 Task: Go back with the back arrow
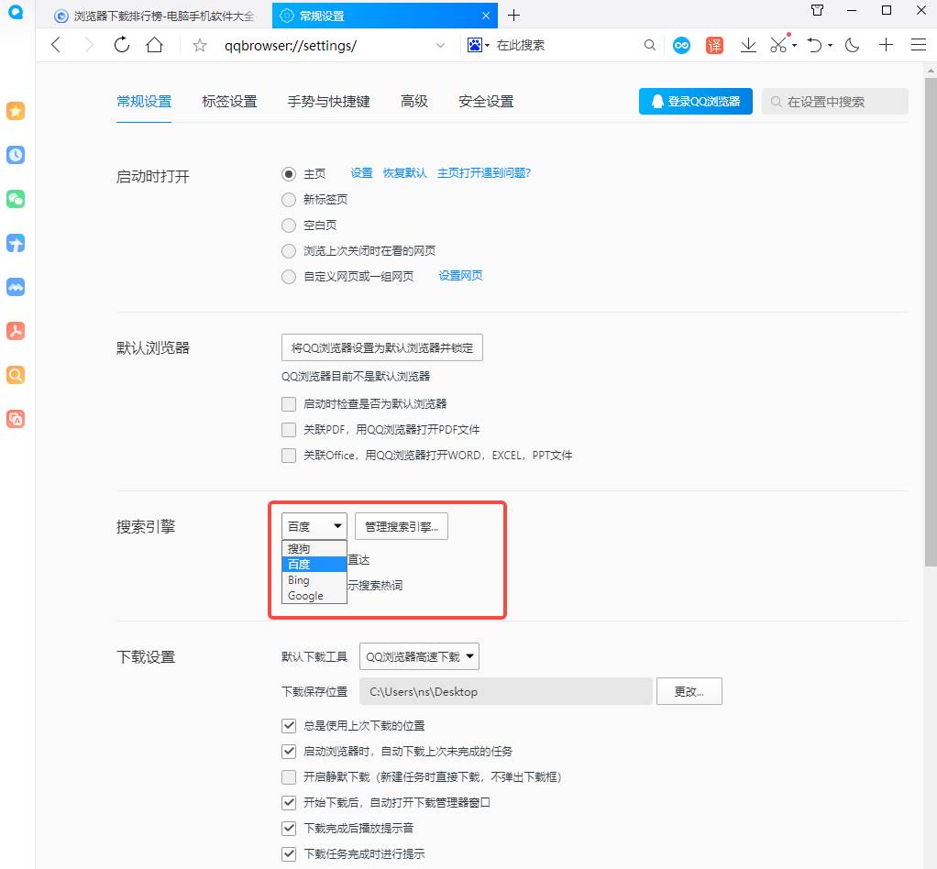[x=56, y=45]
